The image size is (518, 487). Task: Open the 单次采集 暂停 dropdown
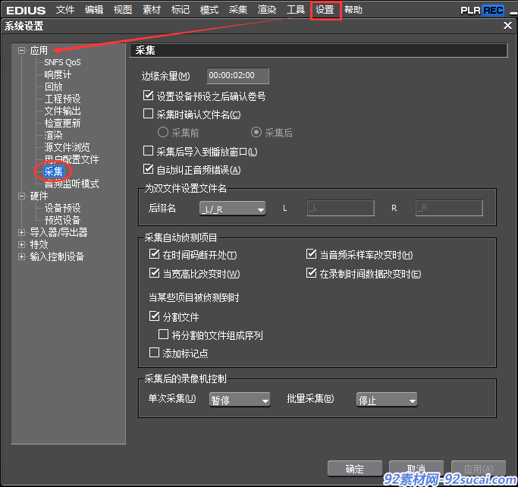(240, 400)
